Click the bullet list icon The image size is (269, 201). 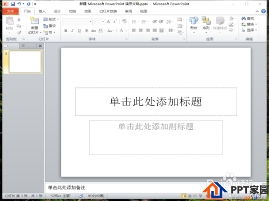click(134, 21)
